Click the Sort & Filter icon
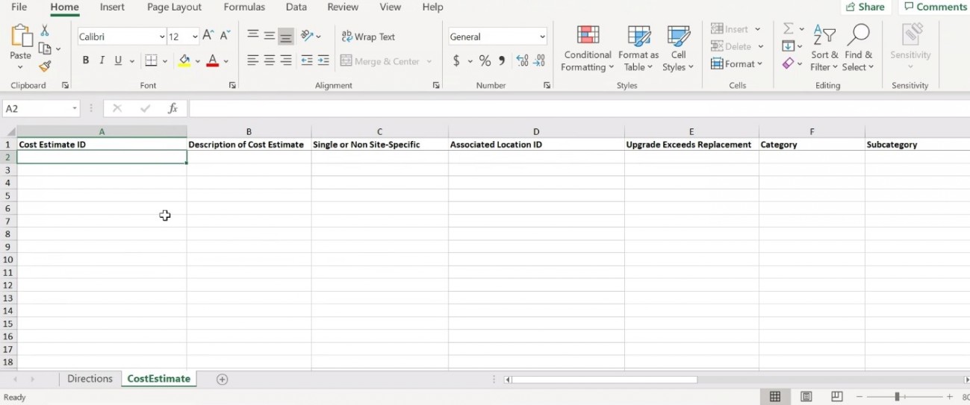Screen dimensions: 970x405 [x=824, y=39]
